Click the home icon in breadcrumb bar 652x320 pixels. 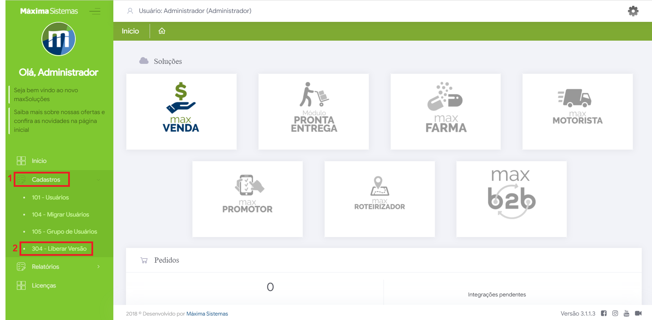162,31
